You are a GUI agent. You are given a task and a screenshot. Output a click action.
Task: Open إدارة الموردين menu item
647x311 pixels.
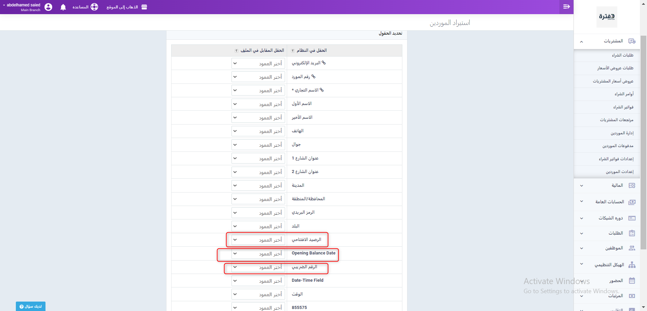tap(607, 133)
